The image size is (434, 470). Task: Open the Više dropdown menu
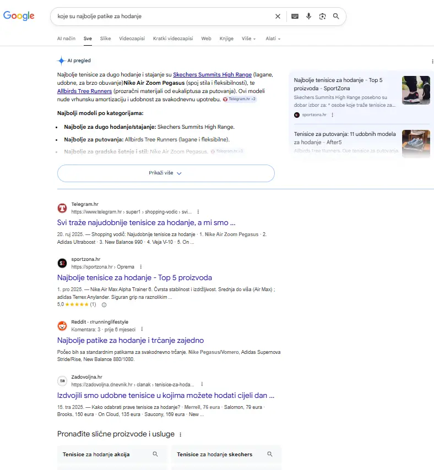pyautogui.click(x=248, y=39)
